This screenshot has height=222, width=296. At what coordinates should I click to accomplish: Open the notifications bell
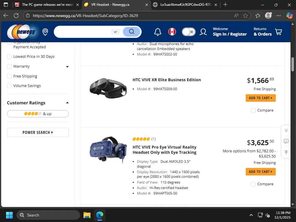click(x=158, y=32)
